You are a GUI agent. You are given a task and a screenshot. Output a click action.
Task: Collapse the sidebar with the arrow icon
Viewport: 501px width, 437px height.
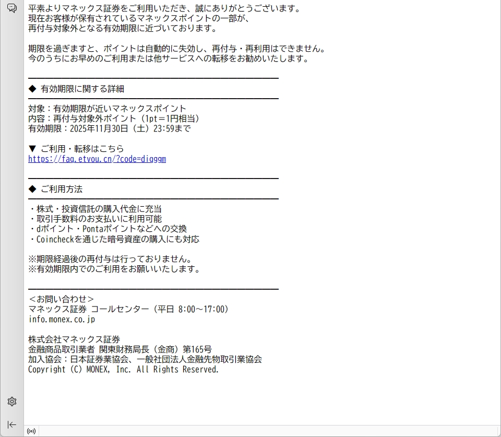(11, 424)
